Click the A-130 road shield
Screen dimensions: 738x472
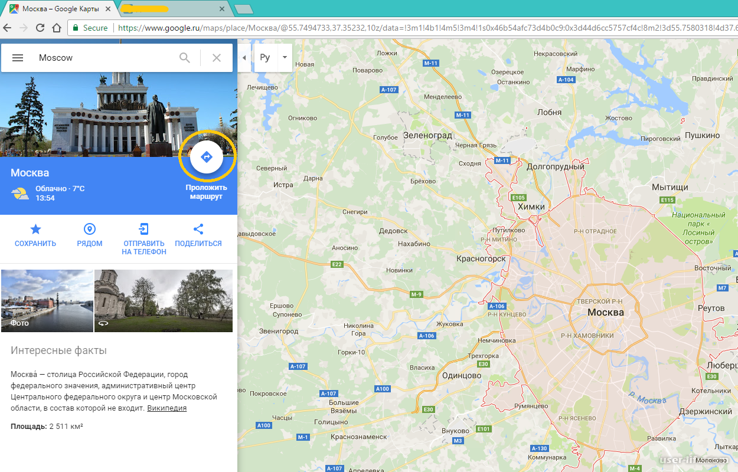(539, 448)
